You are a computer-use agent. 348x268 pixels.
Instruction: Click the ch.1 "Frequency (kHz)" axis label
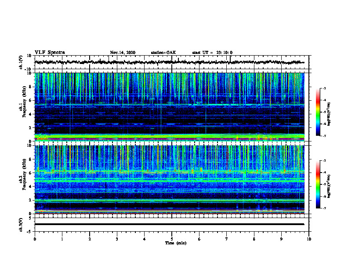point(25,102)
